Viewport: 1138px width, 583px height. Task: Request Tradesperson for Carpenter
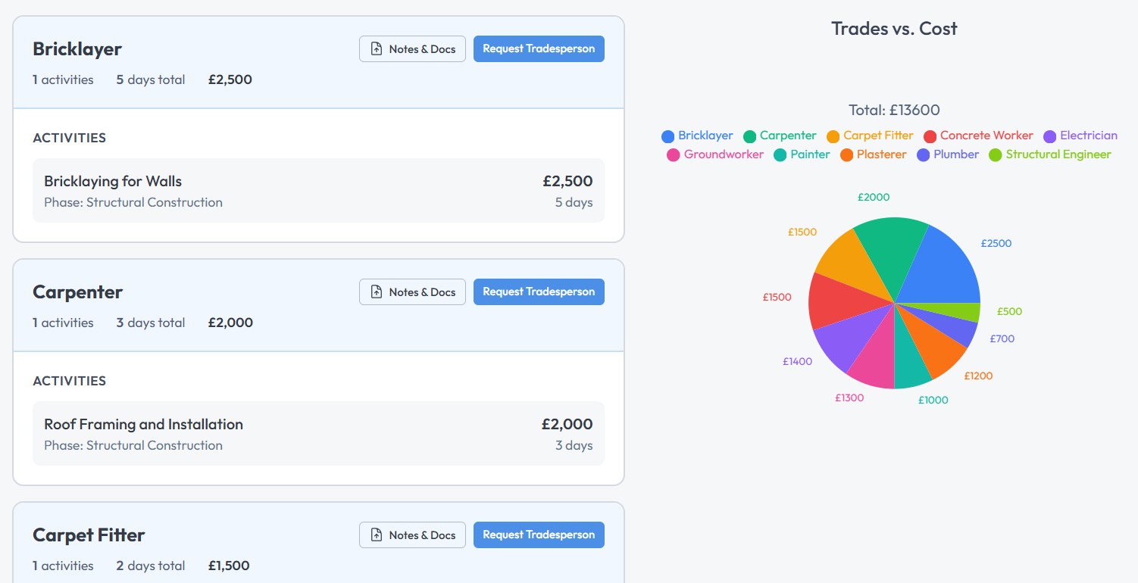(x=539, y=291)
